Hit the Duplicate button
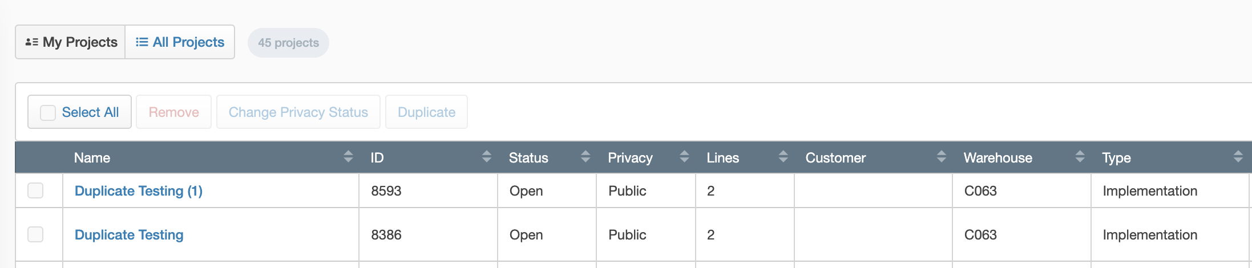Screen dimensions: 1252x268 (426, 112)
